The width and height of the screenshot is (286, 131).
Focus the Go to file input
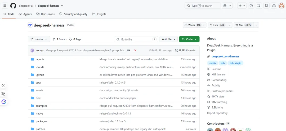coord(136,39)
